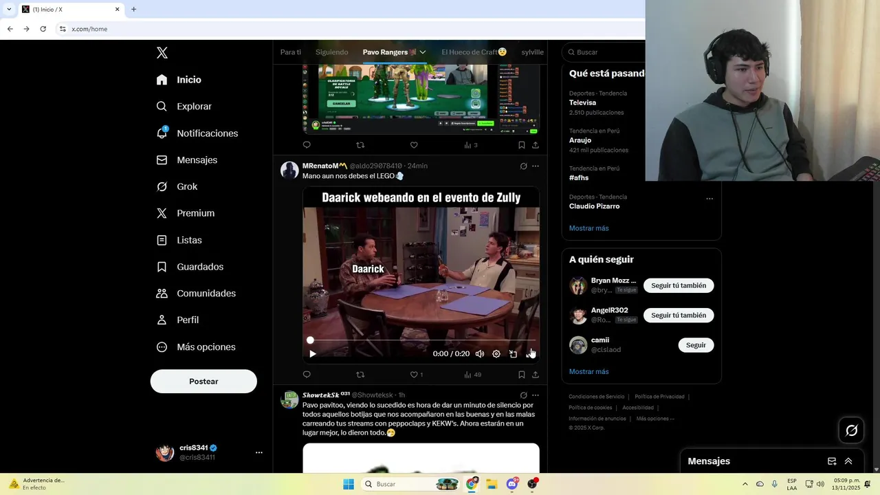Click Mostrar más under trending topics
This screenshot has height=495, width=880.
pos(588,228)
